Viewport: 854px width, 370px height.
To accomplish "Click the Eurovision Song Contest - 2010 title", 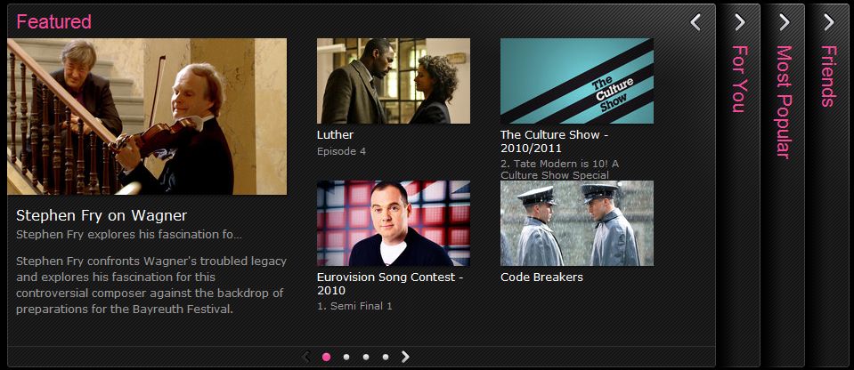I will [x=390, y=284].
